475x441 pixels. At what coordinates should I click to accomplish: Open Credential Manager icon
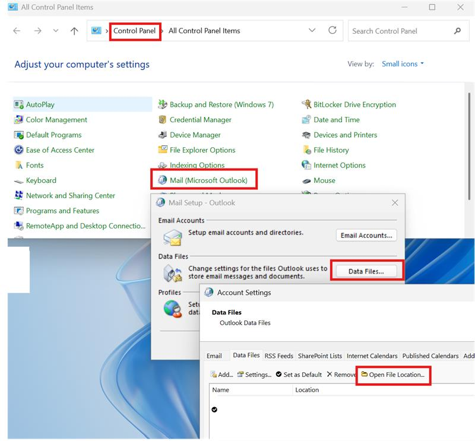(x=163, y=120)
